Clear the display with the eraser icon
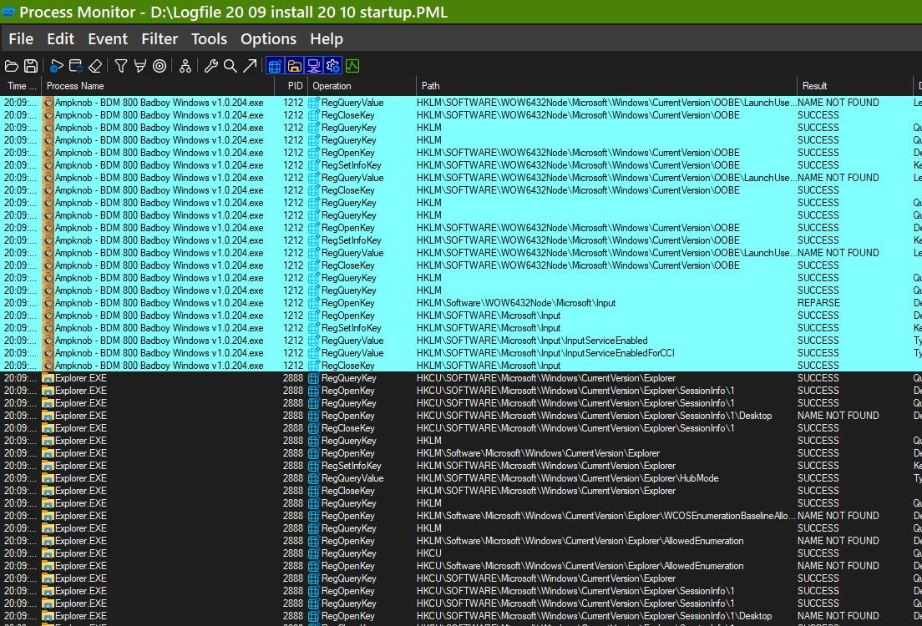Image resolution: width=922 pixels, height=626 pixels. pyautogui.click(x=95, y=66)
